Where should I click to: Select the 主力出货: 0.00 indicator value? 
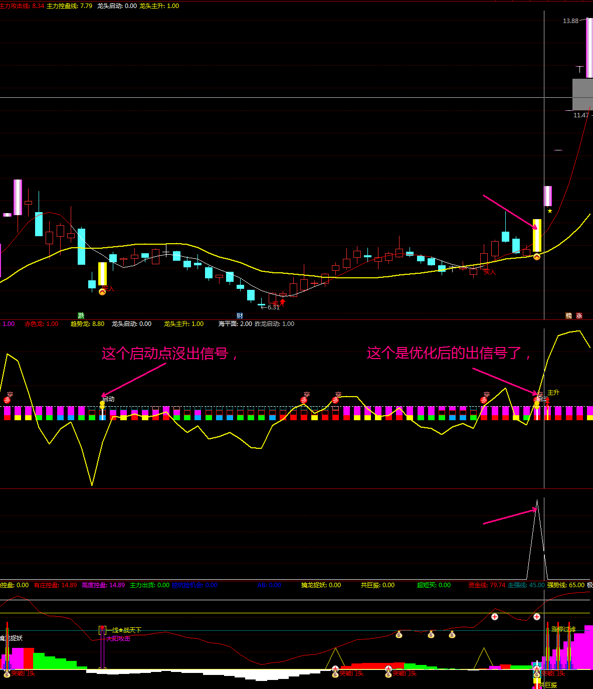click(149, 585)
